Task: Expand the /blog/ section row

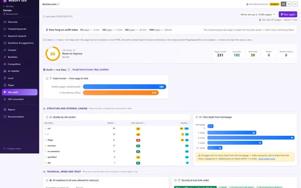Action: 46,140
